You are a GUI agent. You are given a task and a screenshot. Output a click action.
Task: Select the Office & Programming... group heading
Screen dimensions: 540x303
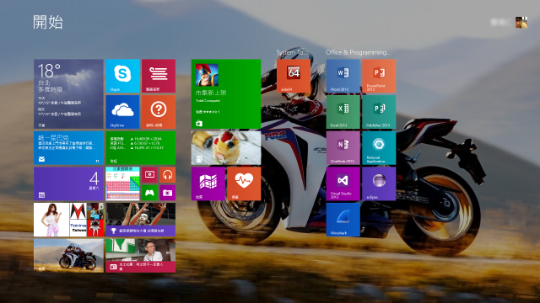(x=358, y=52)
